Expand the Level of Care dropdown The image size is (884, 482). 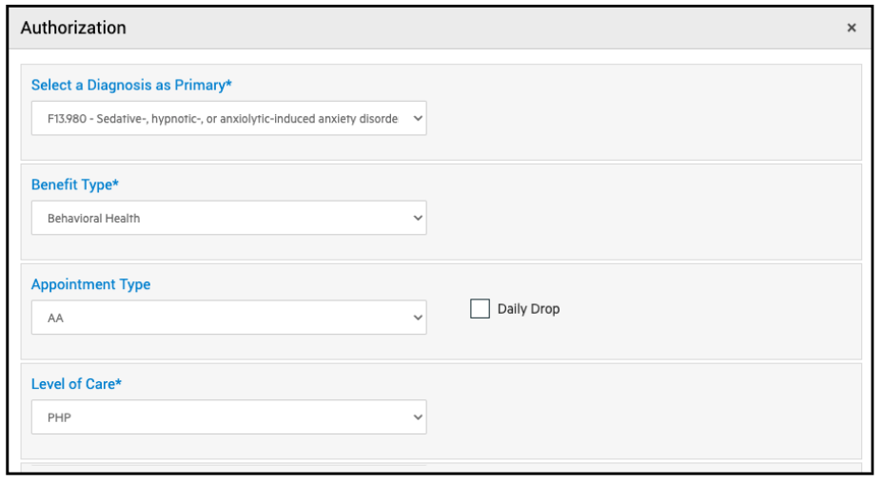click(x=228, y=416)
